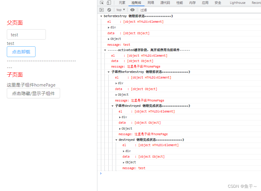Open the Lighthouse tab
Screen dimensions: 261x191
(238, 3)
